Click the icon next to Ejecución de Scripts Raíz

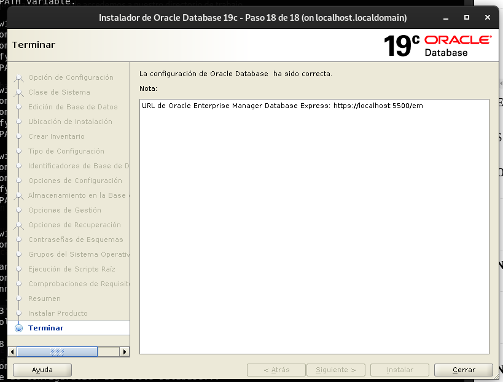[20, 269]
